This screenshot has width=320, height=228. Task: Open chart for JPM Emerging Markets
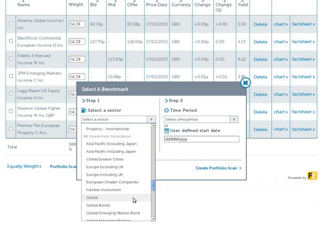click(281, 77)
